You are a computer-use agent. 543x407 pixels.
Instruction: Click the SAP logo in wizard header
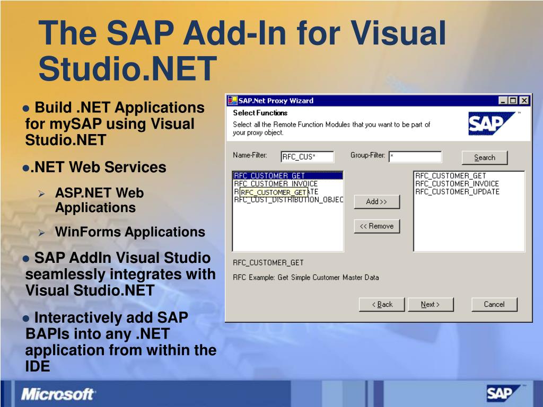493,123
